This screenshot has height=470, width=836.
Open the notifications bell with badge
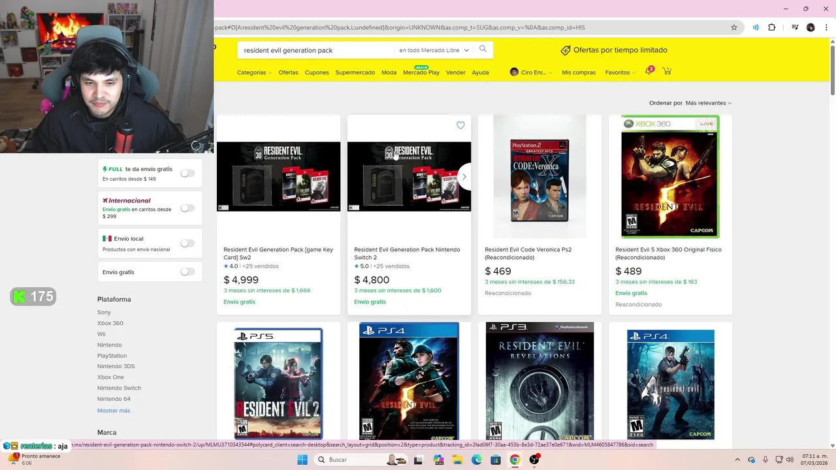pos(649,70)
